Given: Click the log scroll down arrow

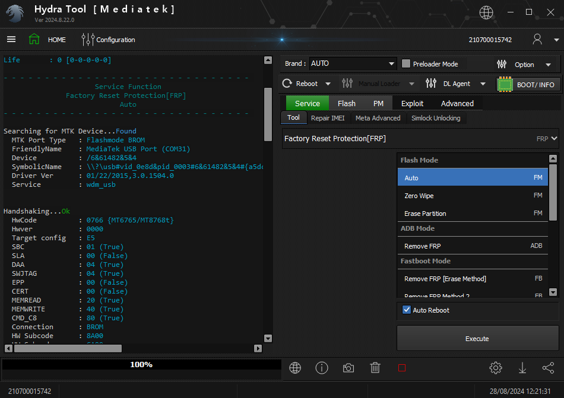Looking at the screenshot, I should (268, 338).
